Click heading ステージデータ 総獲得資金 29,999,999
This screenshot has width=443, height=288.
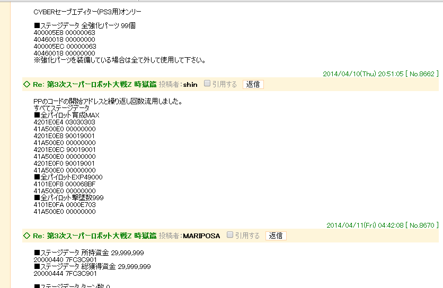tap(92, 266)
